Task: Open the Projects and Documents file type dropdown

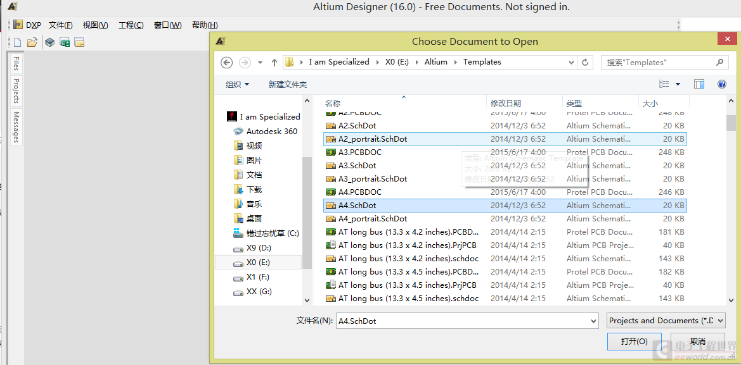Action: 666,321
